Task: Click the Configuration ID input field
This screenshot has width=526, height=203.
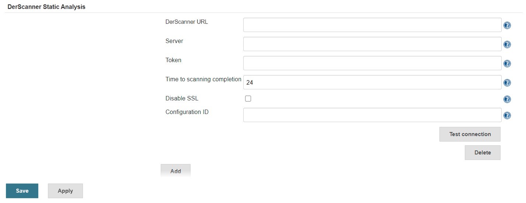Action: [x=372, y=115]
